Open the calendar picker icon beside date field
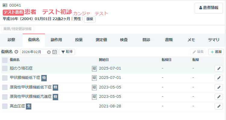The width and height of the screenshot is (226, 120). pos(55,52)
